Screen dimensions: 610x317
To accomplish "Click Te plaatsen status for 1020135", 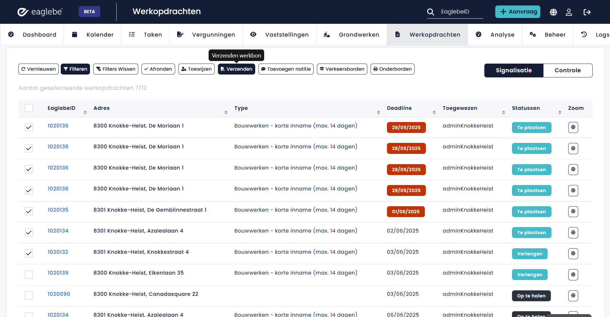I will pos(532,212).
